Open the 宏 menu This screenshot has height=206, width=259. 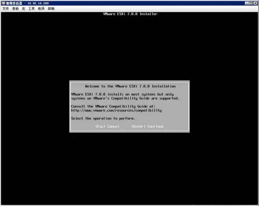click(24, 9)
